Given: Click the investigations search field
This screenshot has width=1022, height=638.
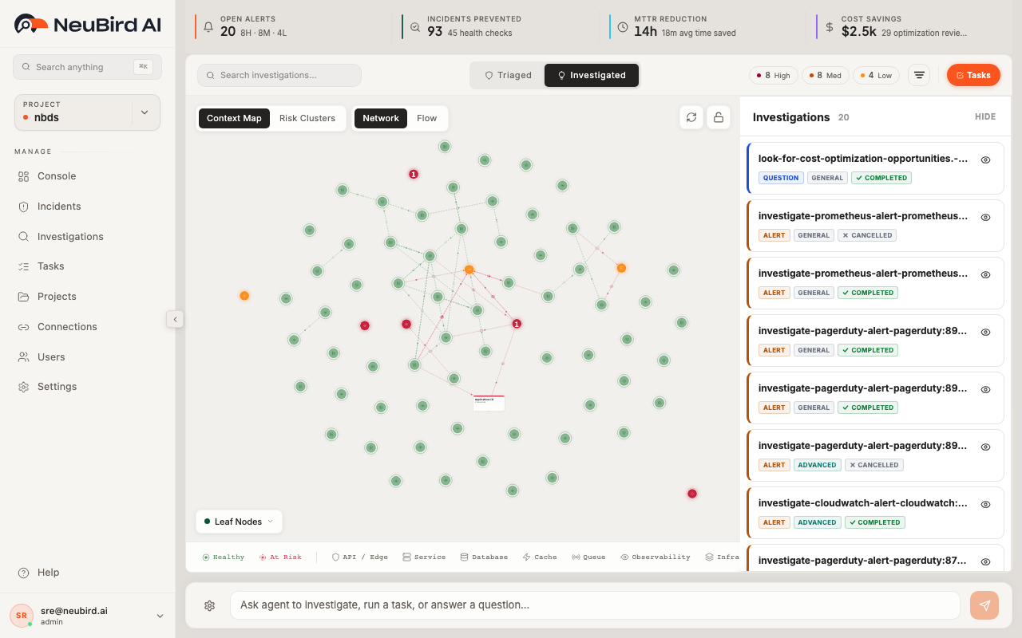Looking at the screenshot, I should 279,74.
